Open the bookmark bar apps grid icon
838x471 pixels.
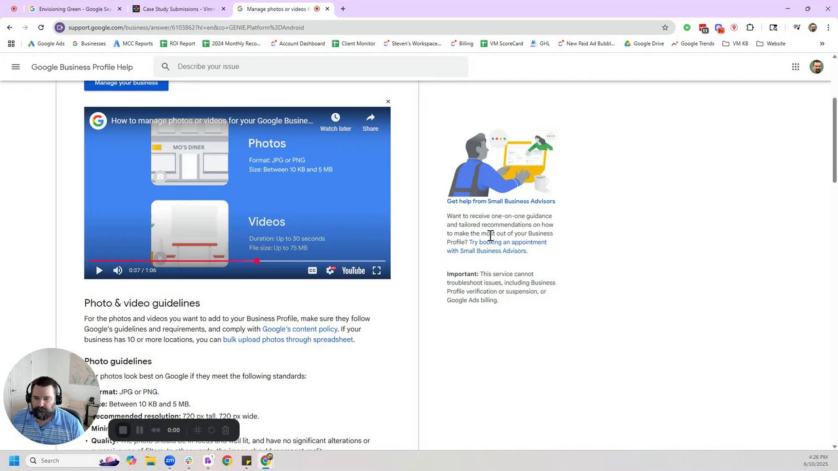pyautogui.click(x=11, y=44)
